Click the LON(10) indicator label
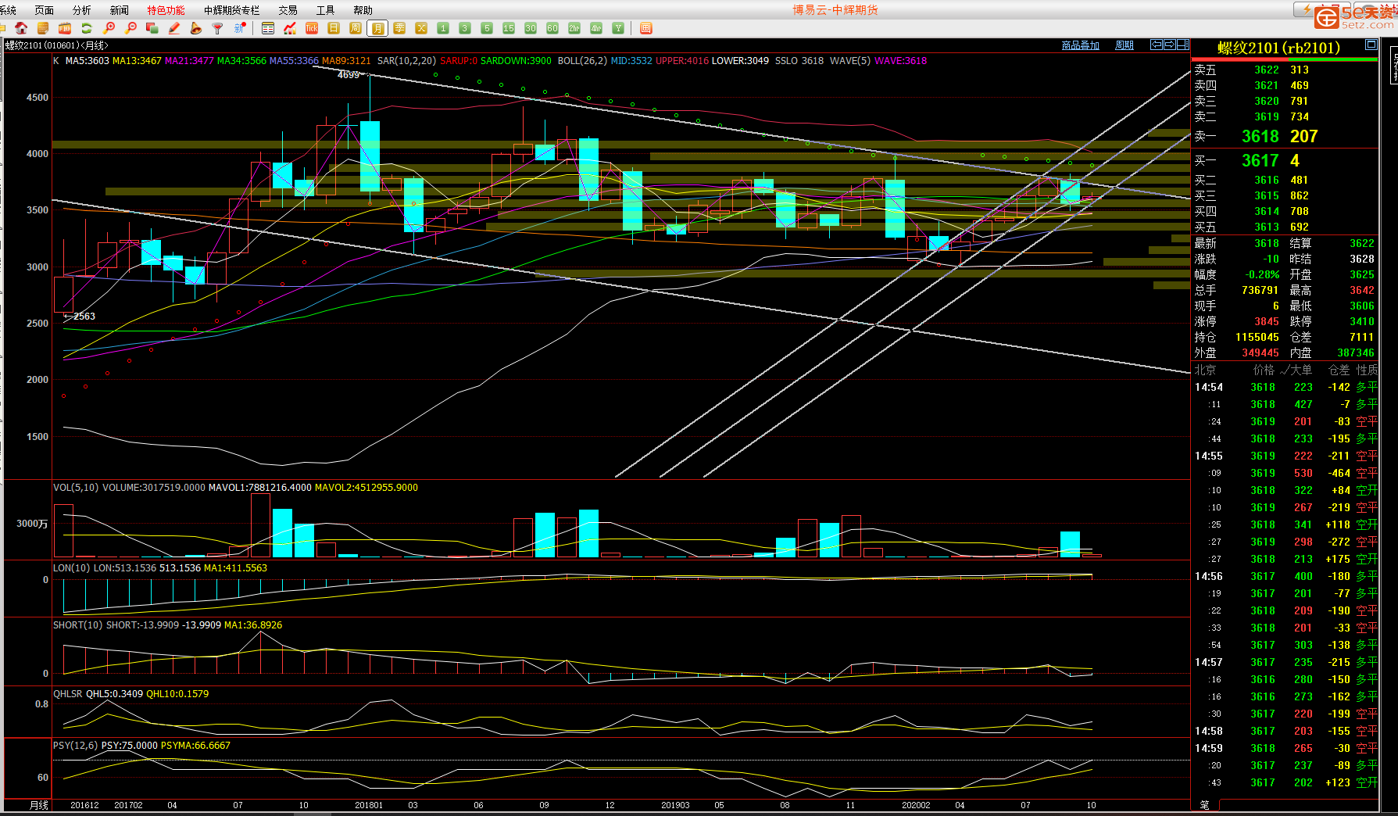The width and height of the screenshot is (1398, 816). tap(72, 568)
